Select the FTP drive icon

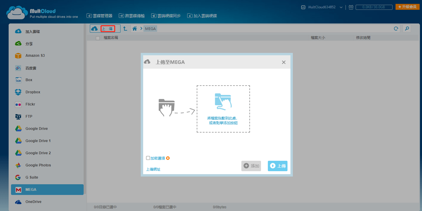pos(18,116)
